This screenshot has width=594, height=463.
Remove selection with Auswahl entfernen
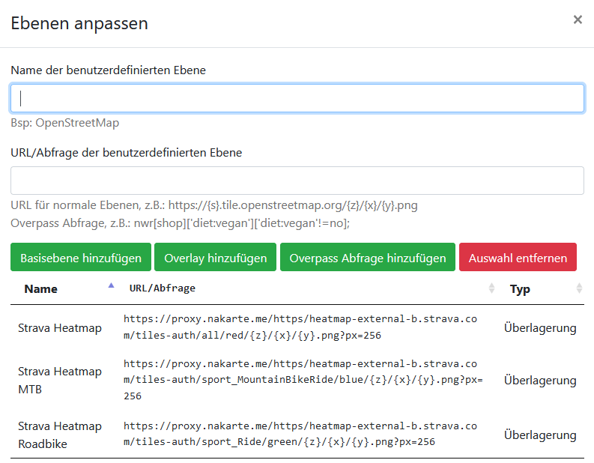pyautogui.click(x=518, y=258)
